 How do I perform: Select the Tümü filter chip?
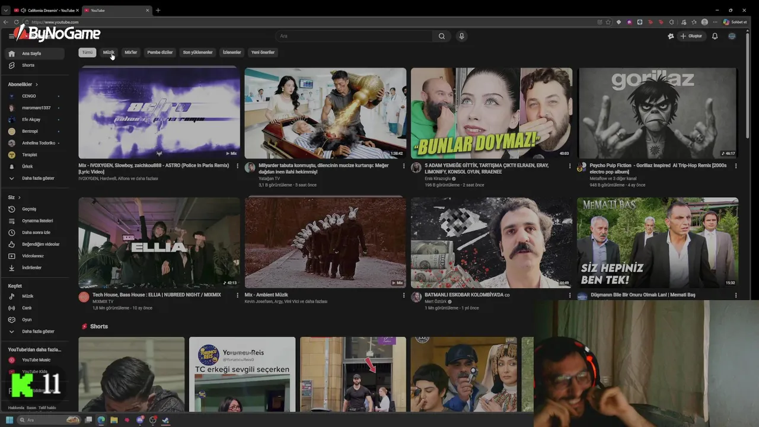click(x=87, y=52)
